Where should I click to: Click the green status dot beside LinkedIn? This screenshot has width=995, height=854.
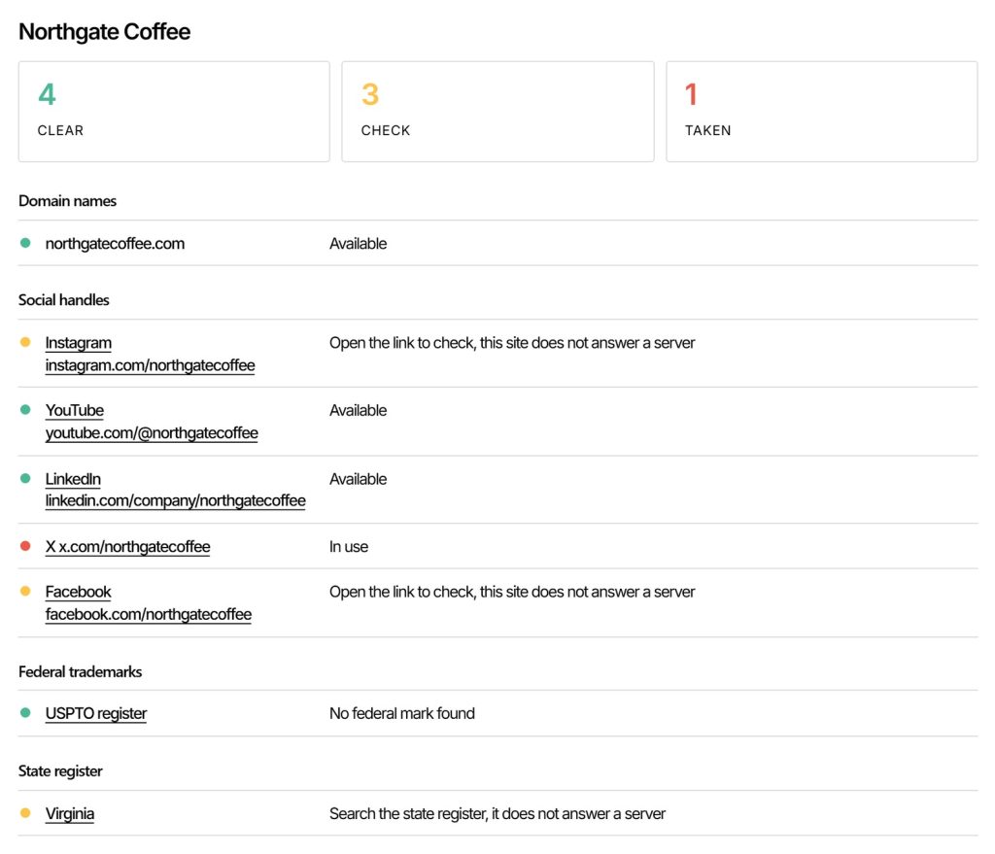pos(25,478)
